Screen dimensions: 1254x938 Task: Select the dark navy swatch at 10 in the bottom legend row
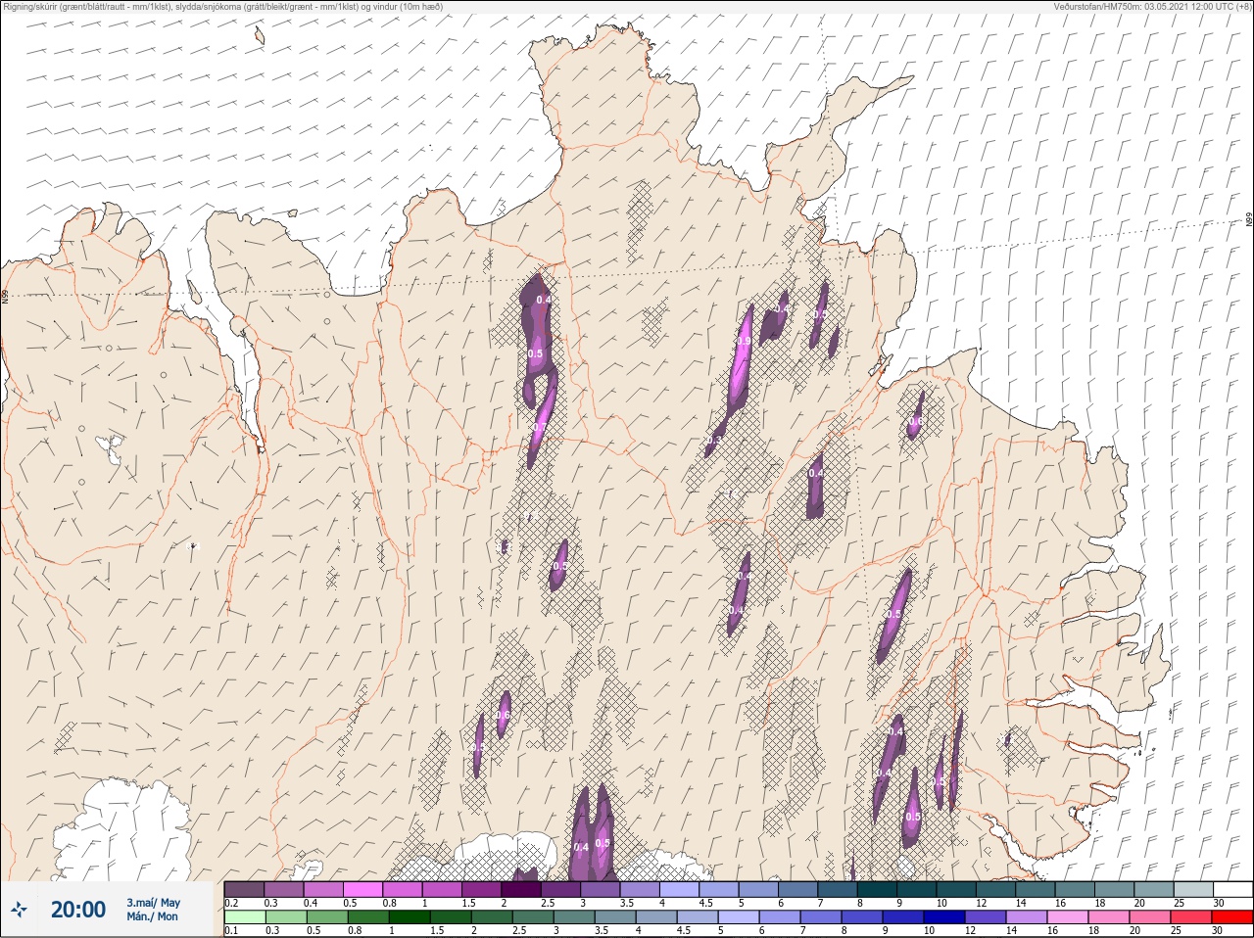(943, 917)
